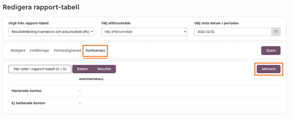The height and width of the screenshot is (119, 293).
Task: Select the Hanterade konton row
Action: click(145, 91)
